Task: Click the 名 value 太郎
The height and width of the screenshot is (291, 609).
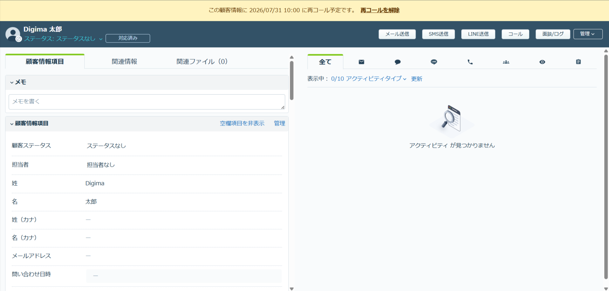Action: (91, 202)
